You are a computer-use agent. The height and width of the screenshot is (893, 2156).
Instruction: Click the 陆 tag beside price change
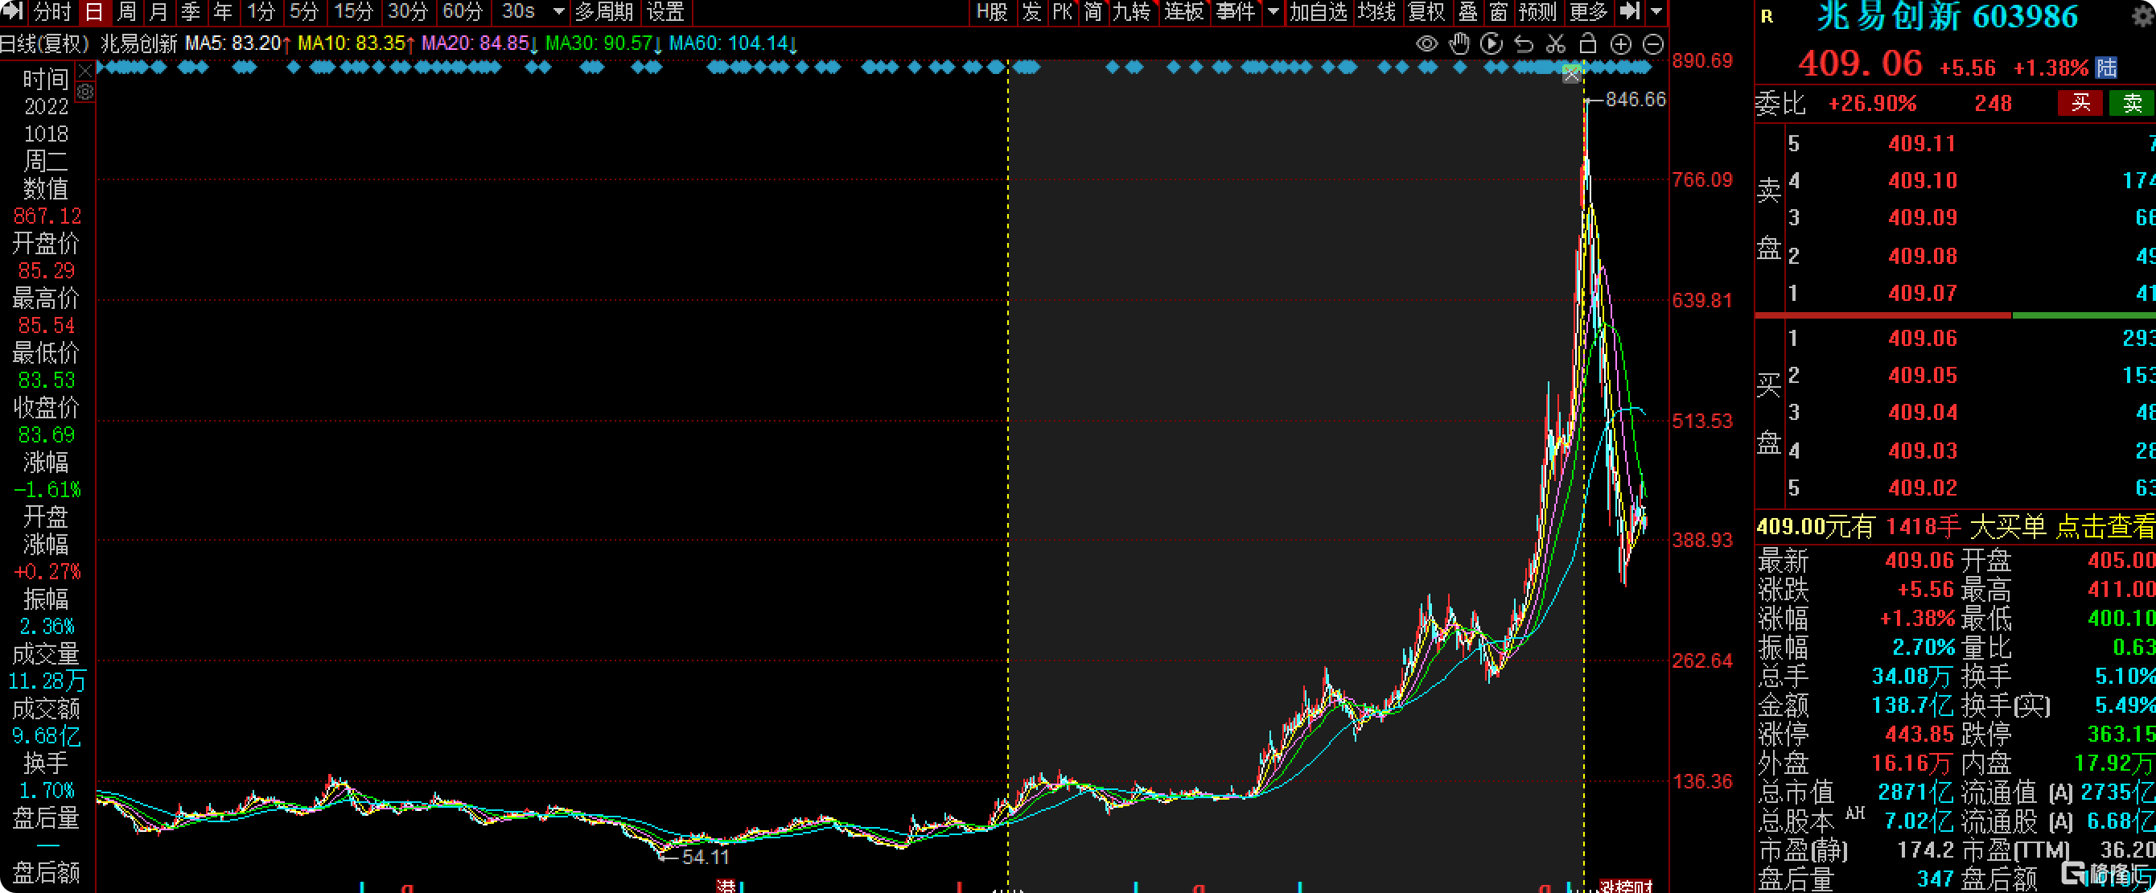2107,68
